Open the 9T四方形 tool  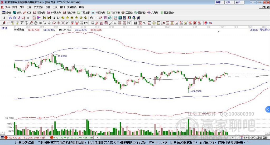click(x=99, y=13)
